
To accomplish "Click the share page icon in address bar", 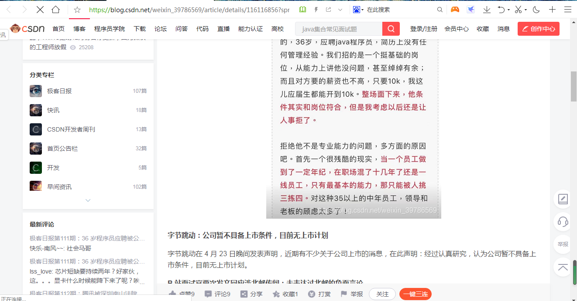I will point(328,10).
